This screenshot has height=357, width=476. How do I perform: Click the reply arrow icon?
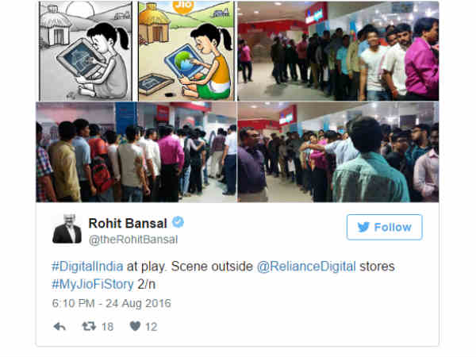point(59,327)
